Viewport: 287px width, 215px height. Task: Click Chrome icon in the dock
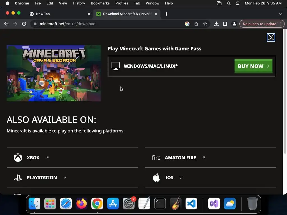(x=97, y=204)
